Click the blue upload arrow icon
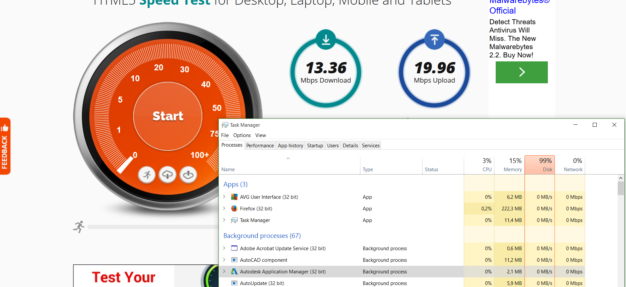The width and height of the screenshot is (626, 287). click(435, 39)
